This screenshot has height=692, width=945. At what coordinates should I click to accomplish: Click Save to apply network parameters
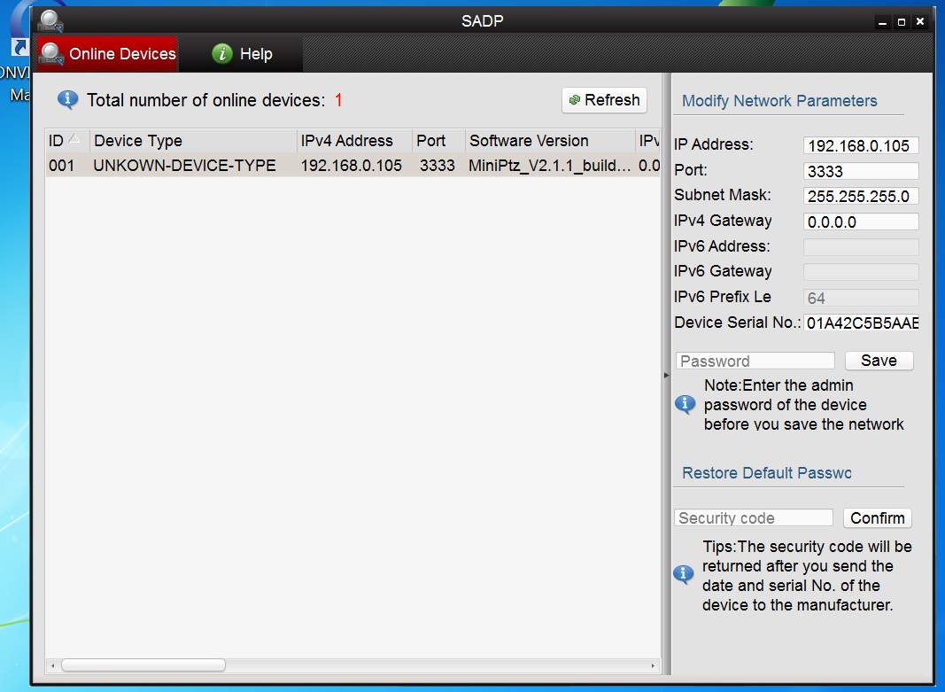[x=879, y=361]
